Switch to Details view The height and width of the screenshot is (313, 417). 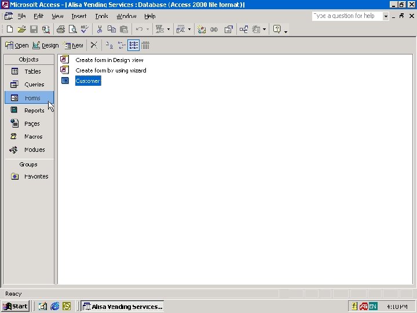[145, 45]
